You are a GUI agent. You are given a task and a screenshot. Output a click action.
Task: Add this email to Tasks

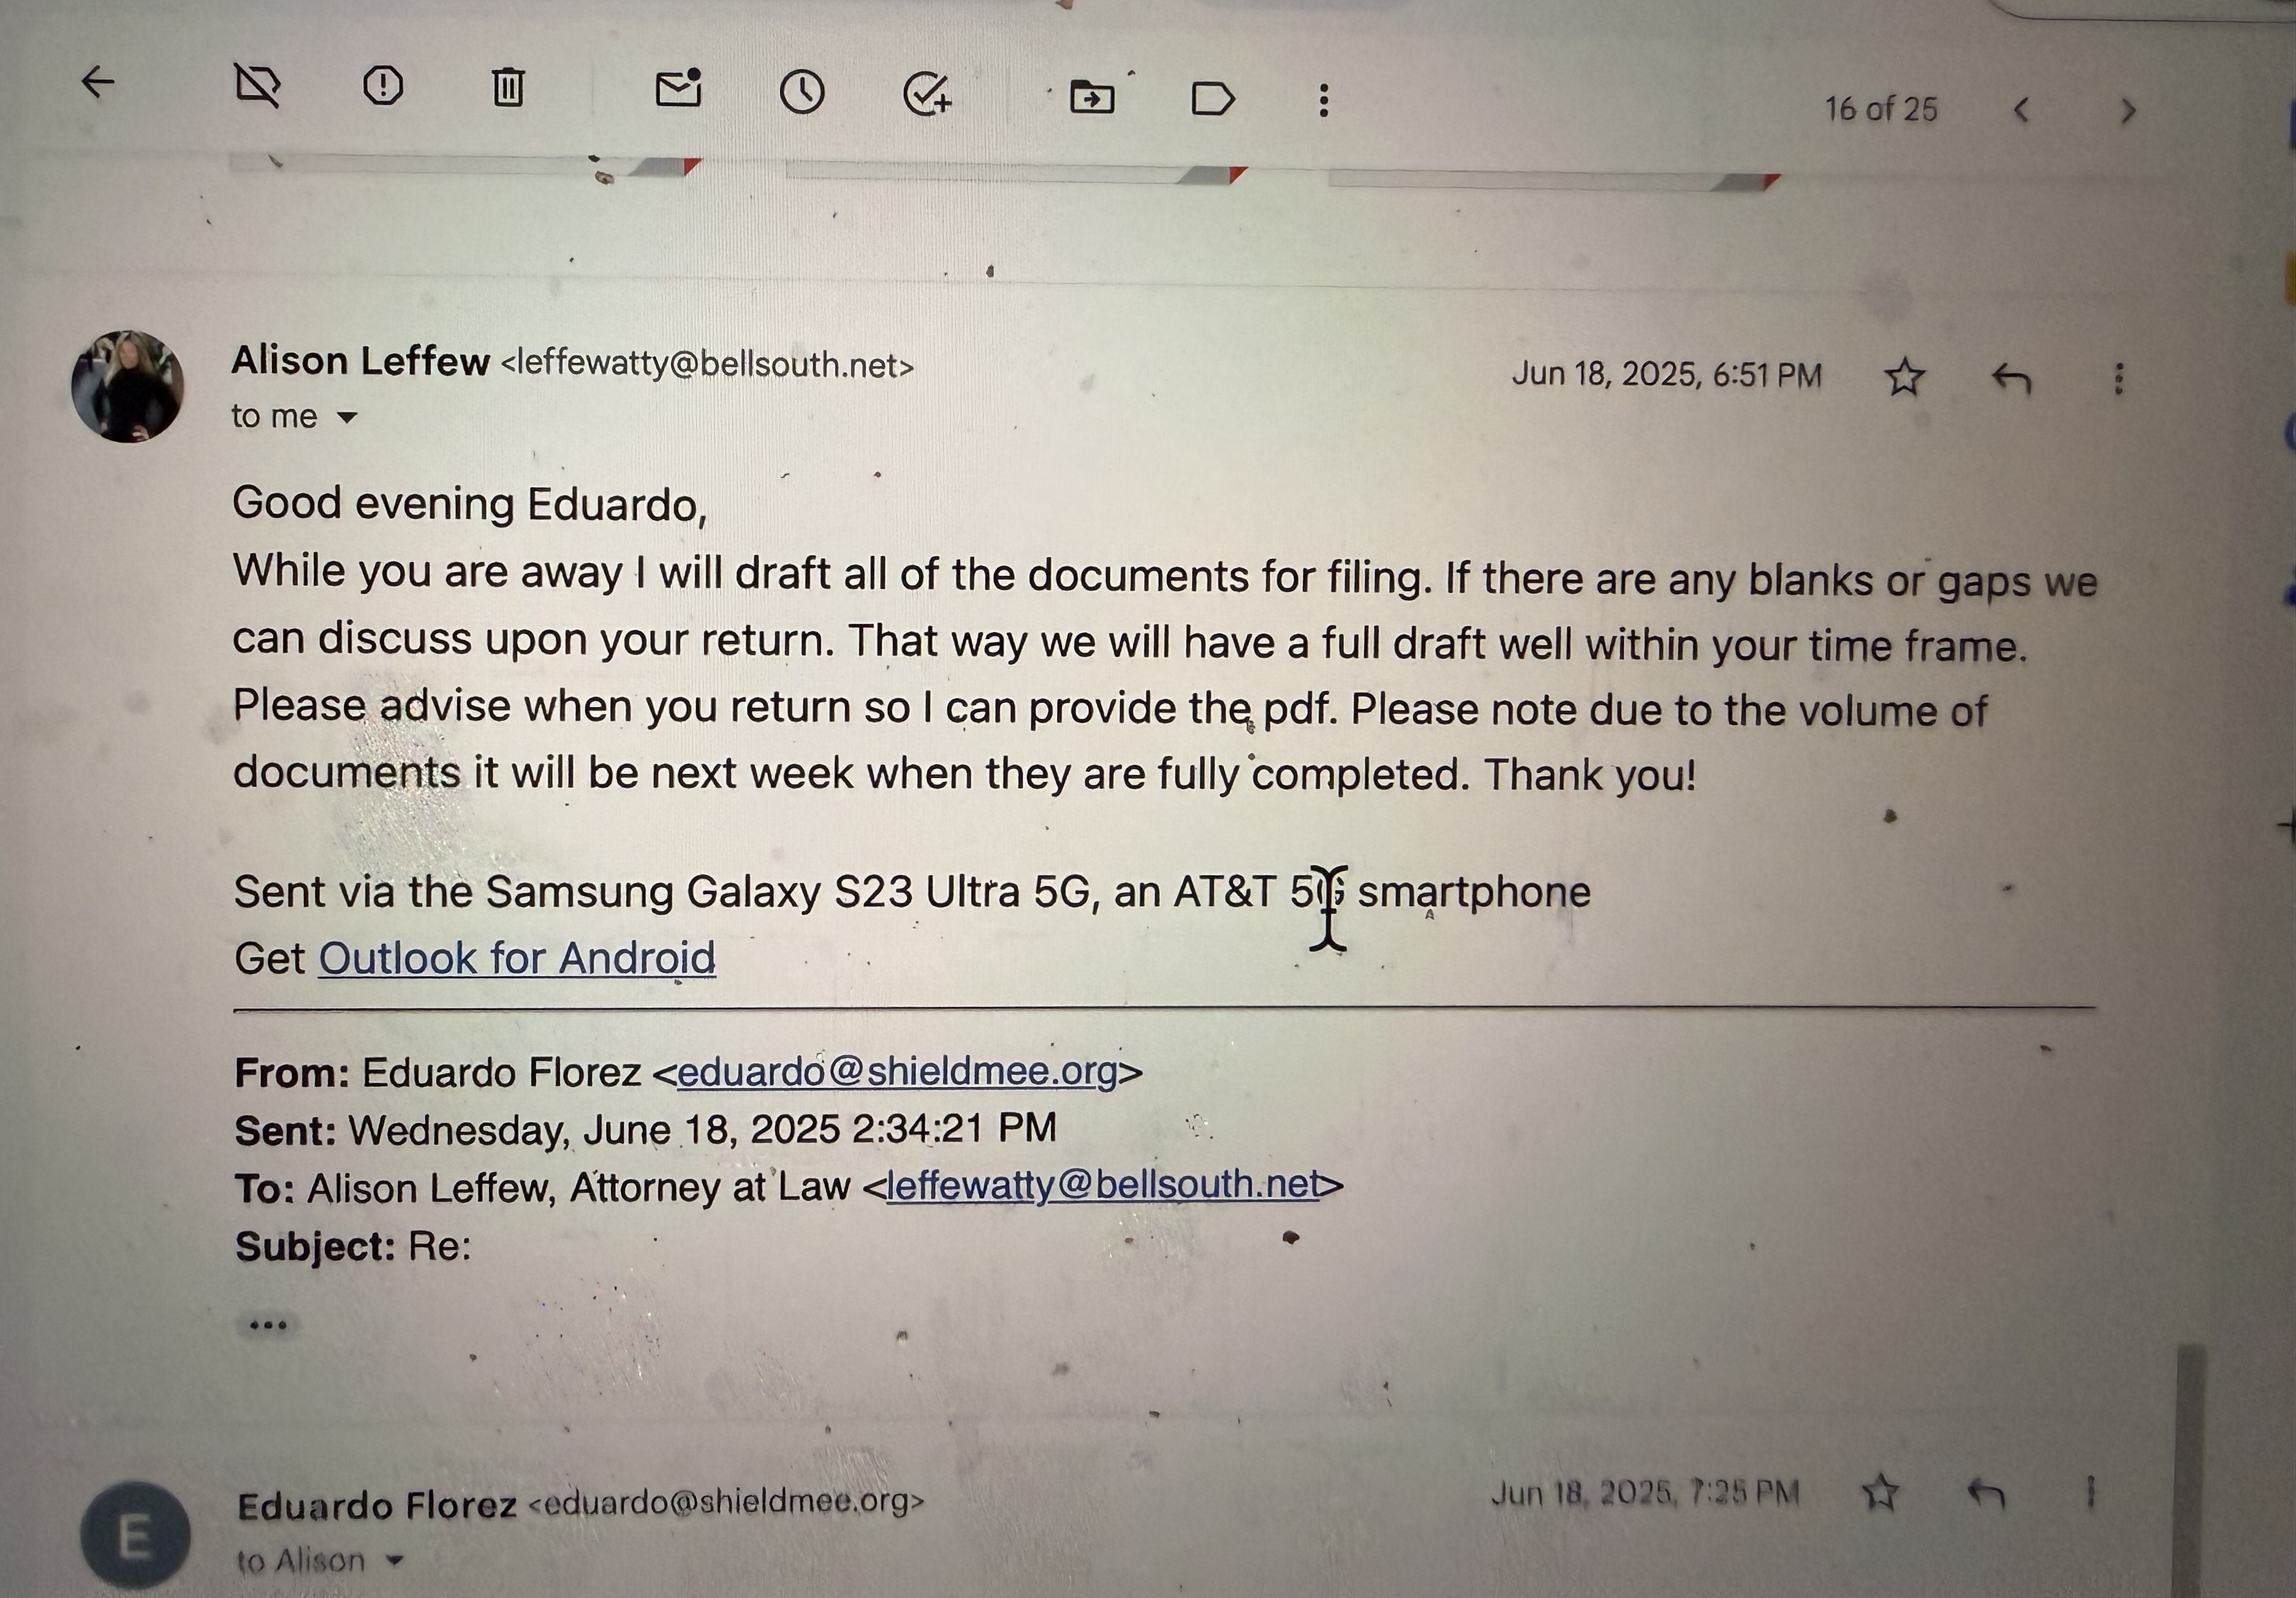tap(927, 94)
